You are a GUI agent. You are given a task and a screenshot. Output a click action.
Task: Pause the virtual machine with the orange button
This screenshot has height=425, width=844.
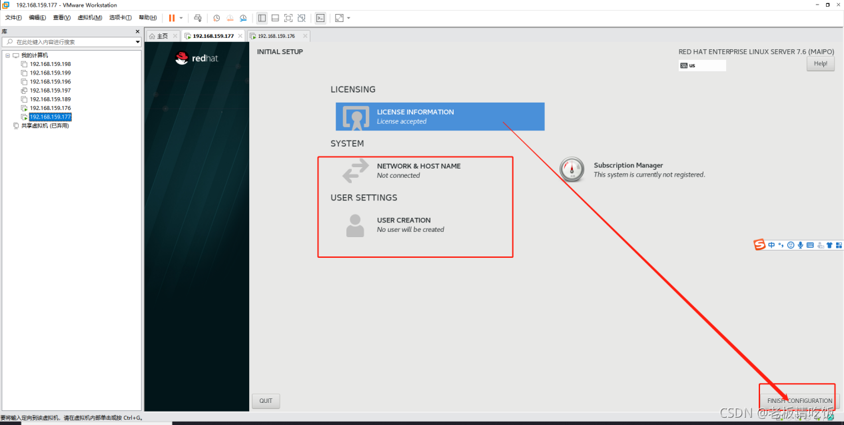pyautogui.click(x=172, y=17)
